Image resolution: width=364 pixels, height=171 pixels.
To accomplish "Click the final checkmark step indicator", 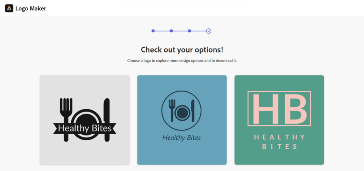I will 208,31.
